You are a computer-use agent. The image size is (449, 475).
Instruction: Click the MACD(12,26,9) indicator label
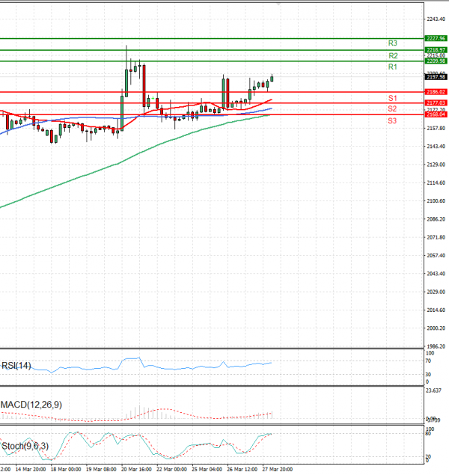point(30,405)
